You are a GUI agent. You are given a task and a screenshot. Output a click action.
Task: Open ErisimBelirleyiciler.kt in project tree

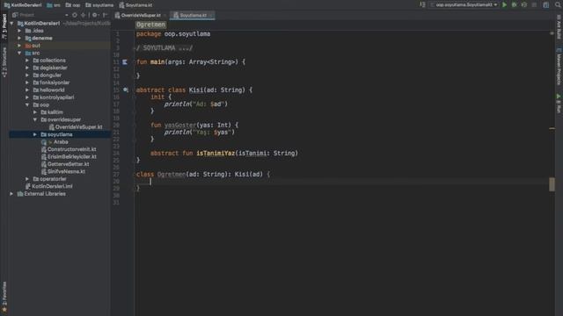point(69,157)
